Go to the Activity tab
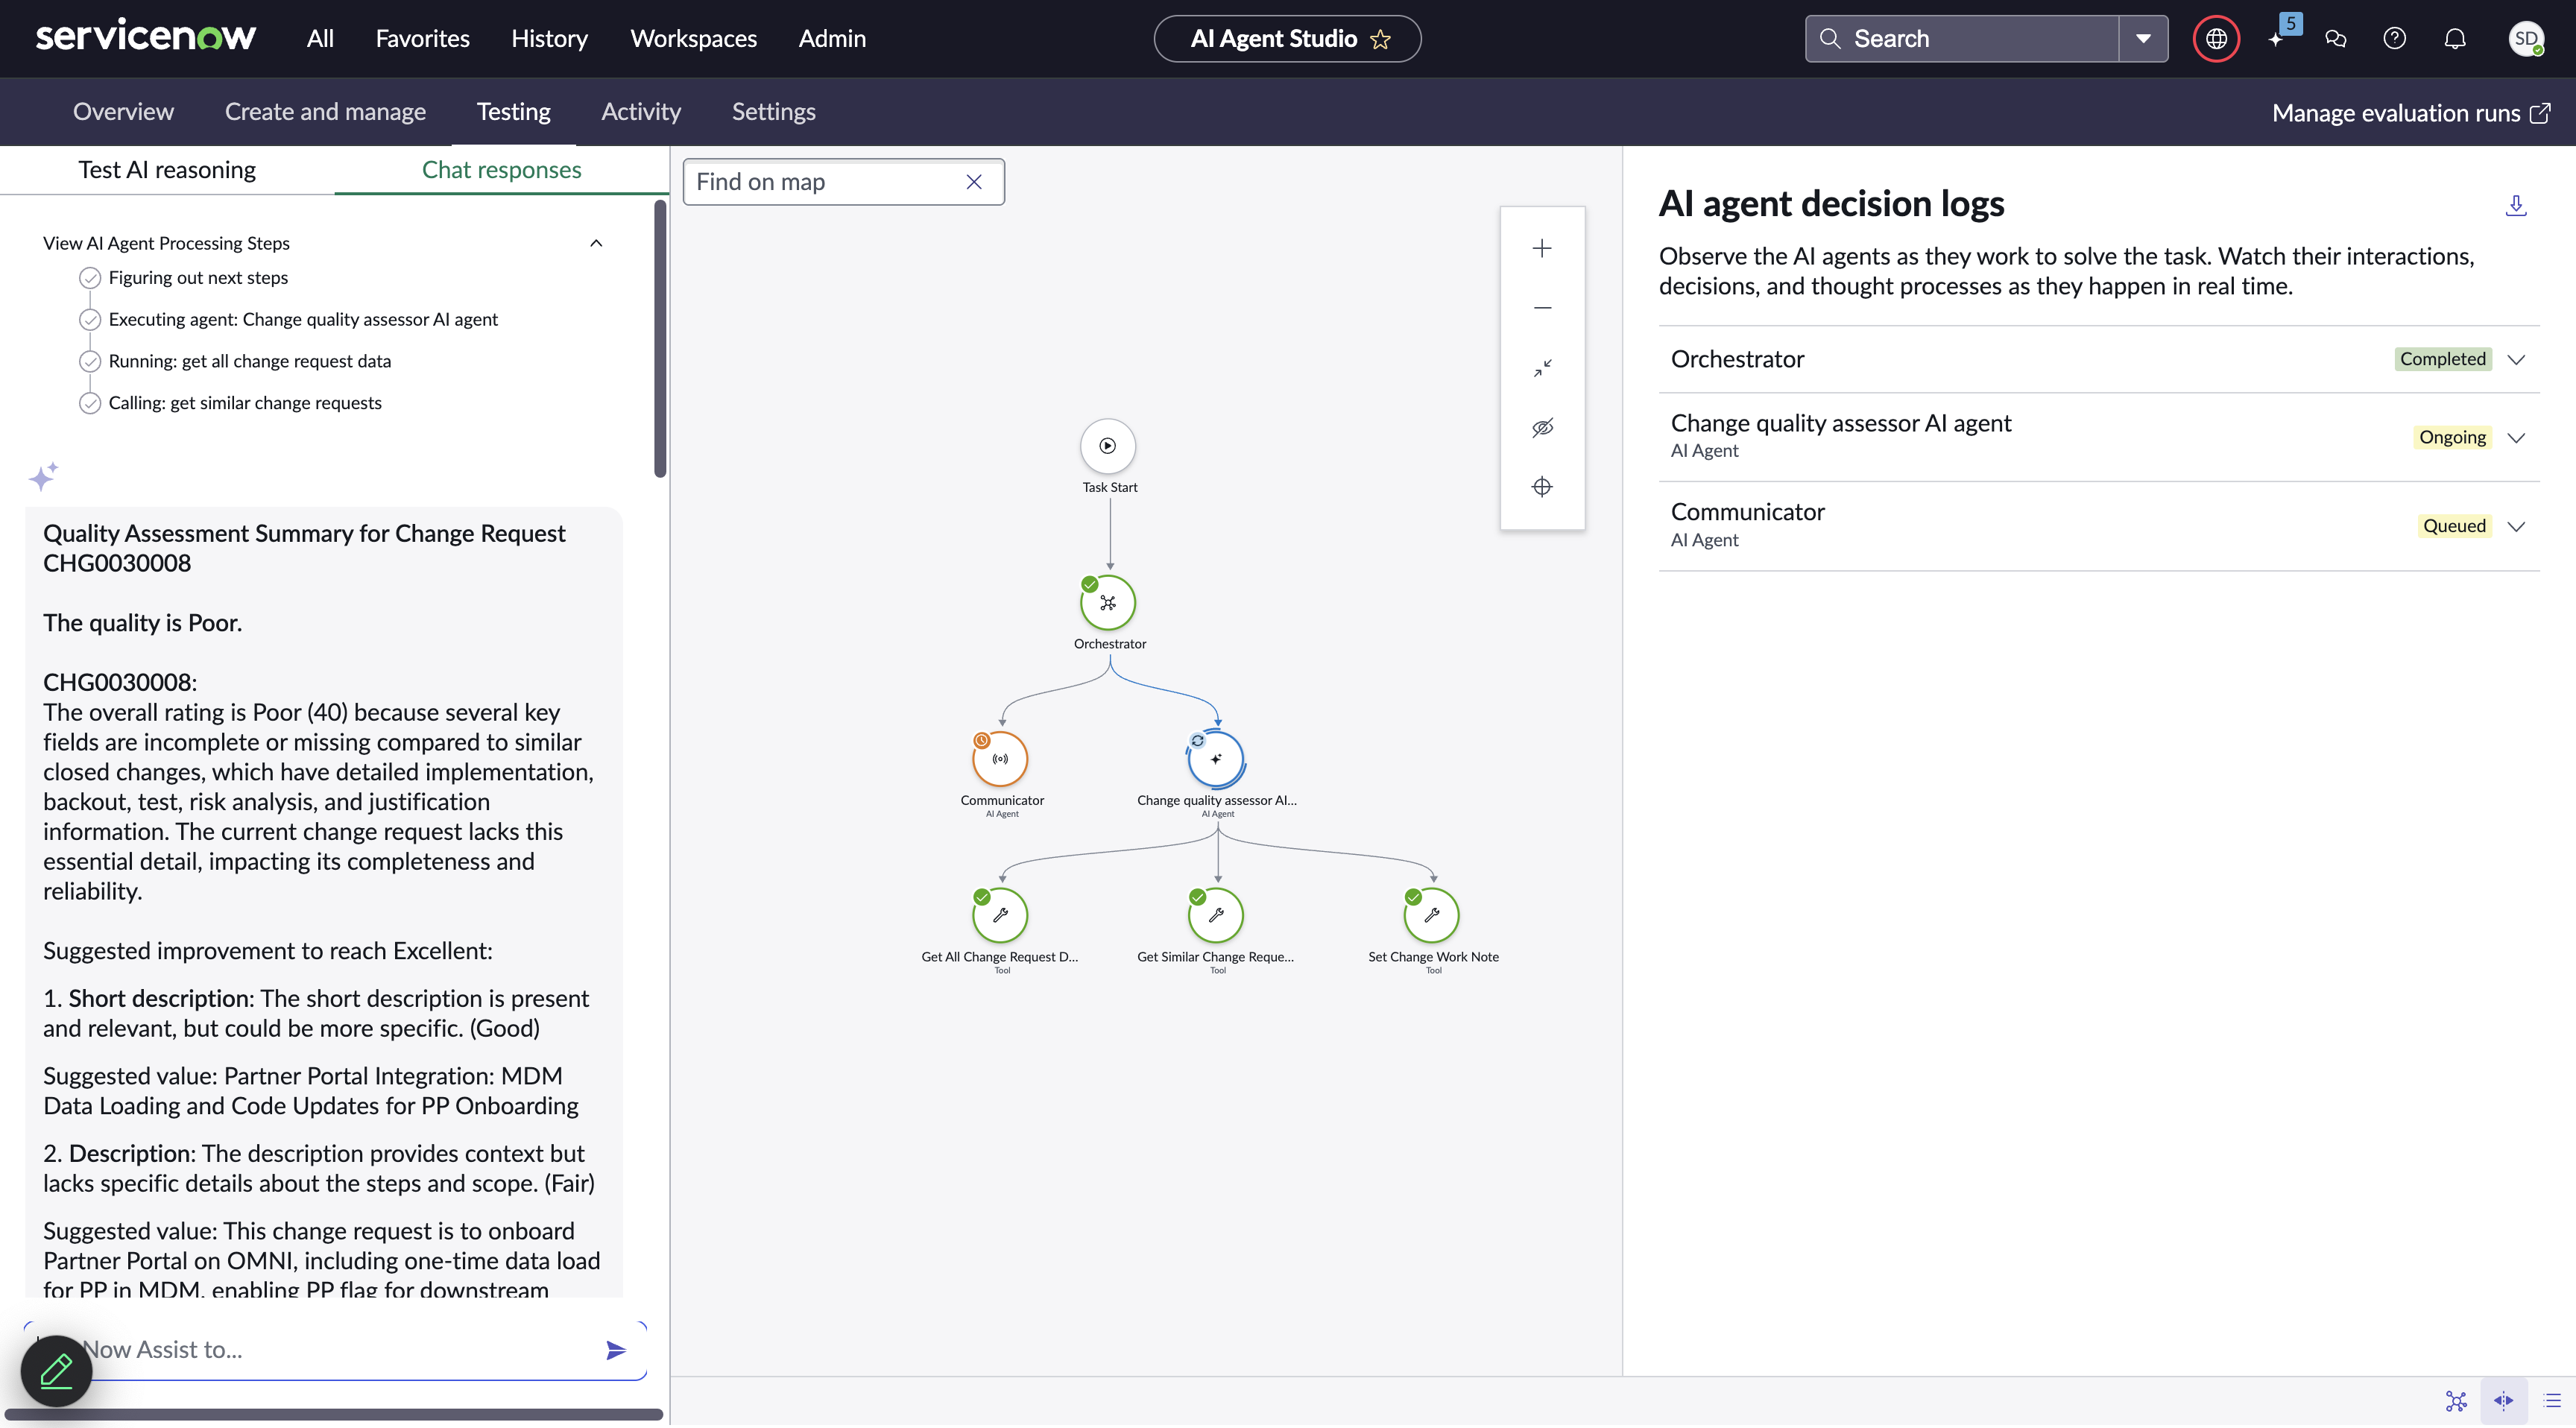Screen dimensions: 2576x1428 click(x=641, y=112)
